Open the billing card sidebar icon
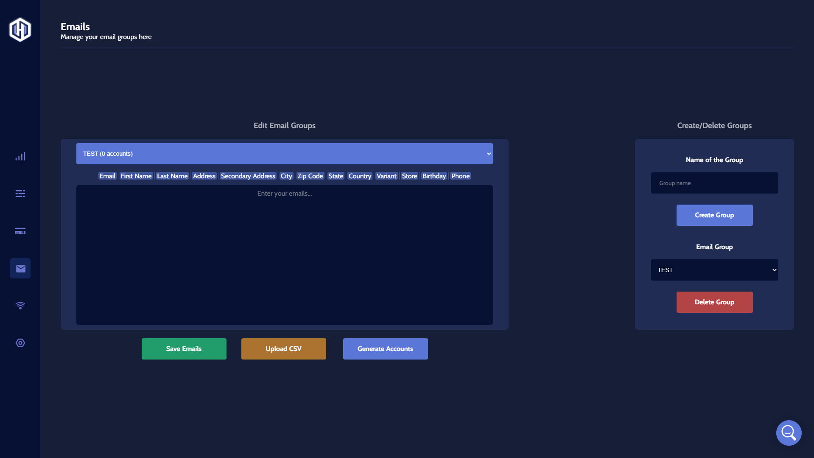This screenshot has width=814, height=458. (x=20, y=231)
